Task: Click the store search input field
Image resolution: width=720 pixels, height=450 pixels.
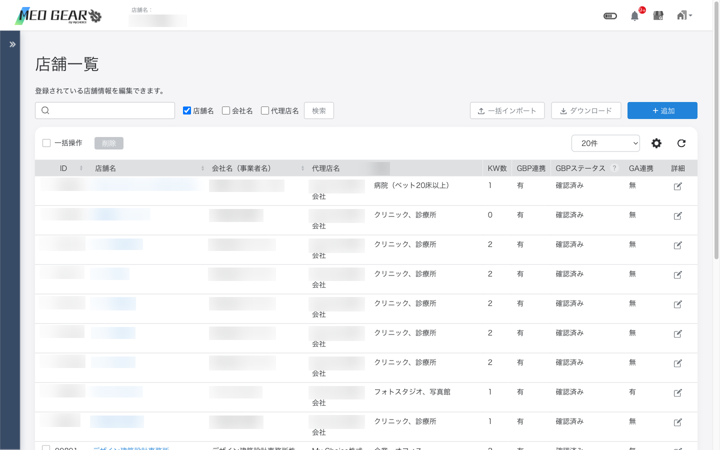Action: 105,110
